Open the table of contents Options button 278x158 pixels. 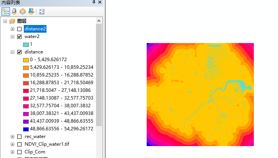tap(42, 12)
